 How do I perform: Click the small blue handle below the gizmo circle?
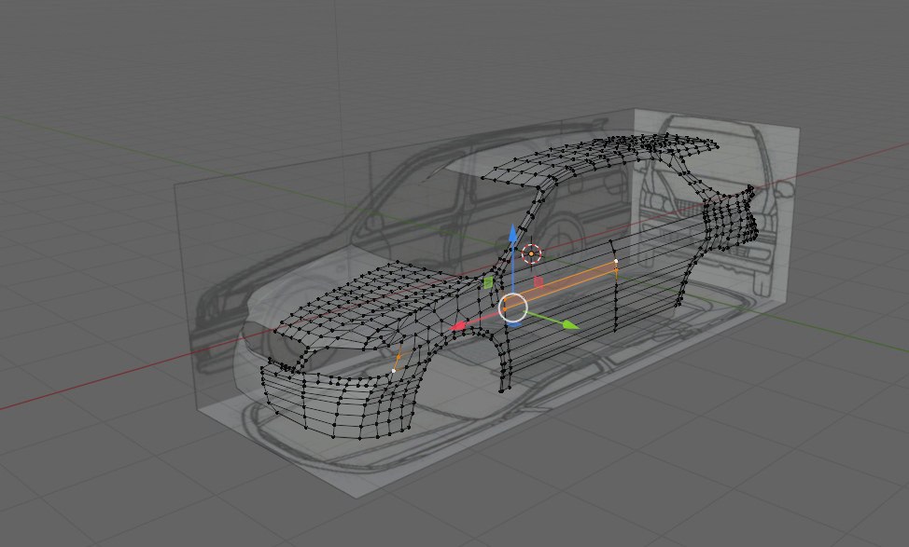(x=514, y=326)
